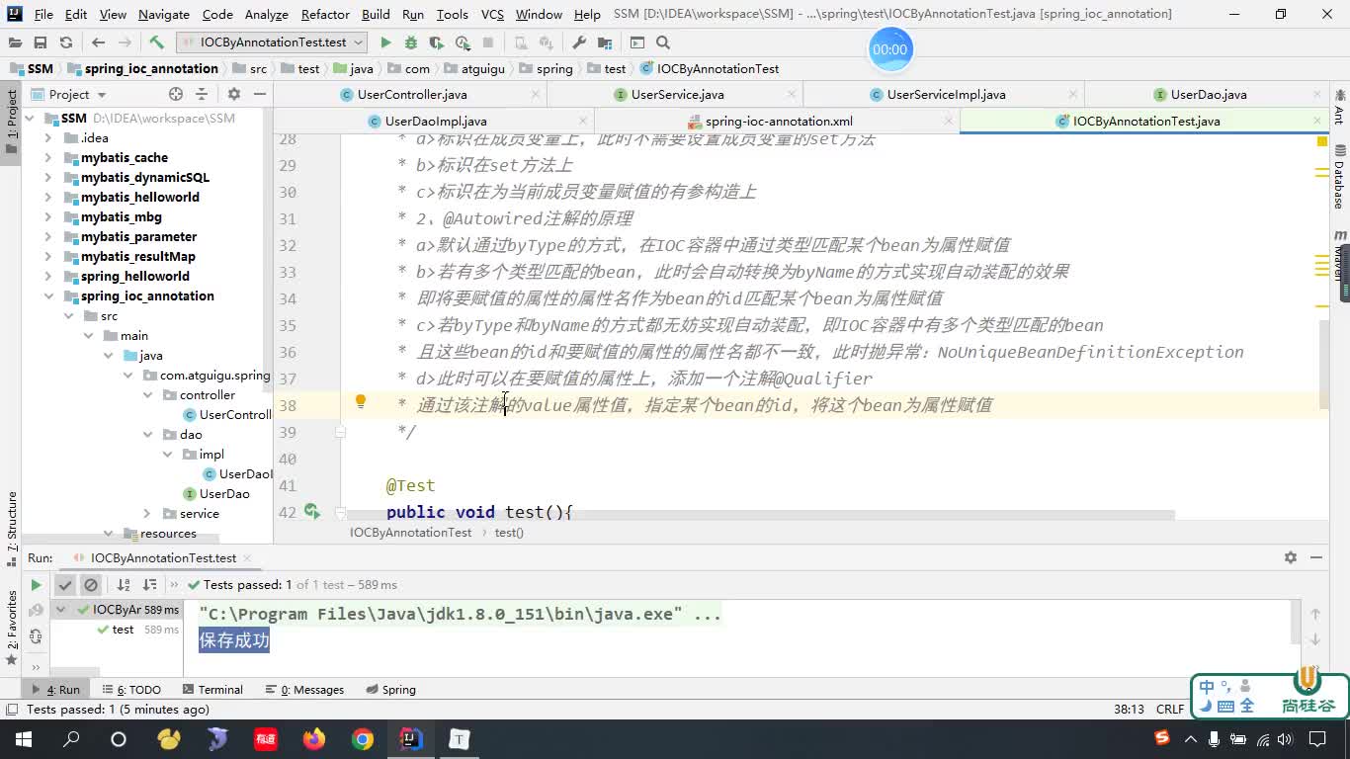
Task: Switch to UserController.java tab
Action: coord(412,95)
